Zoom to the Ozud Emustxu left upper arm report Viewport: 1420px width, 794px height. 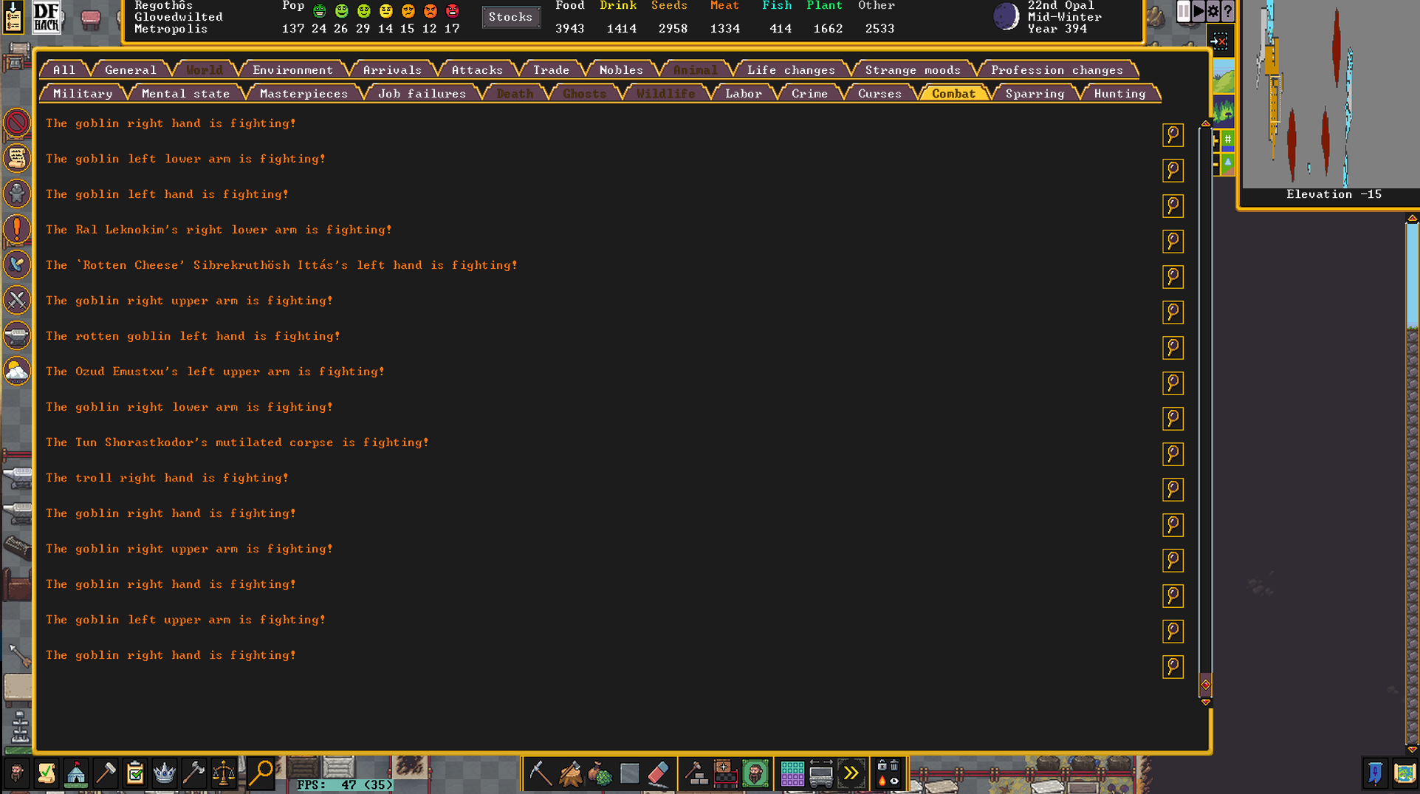(x=1173, y=383)
